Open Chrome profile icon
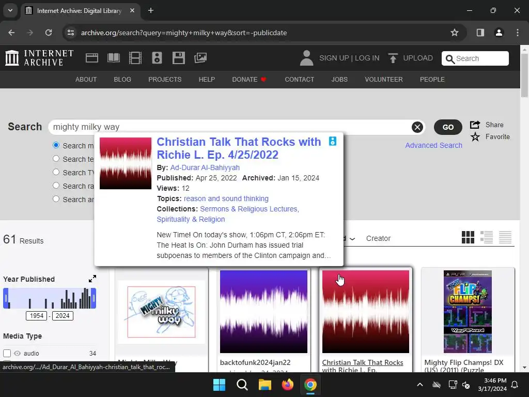 click(499, 33)
